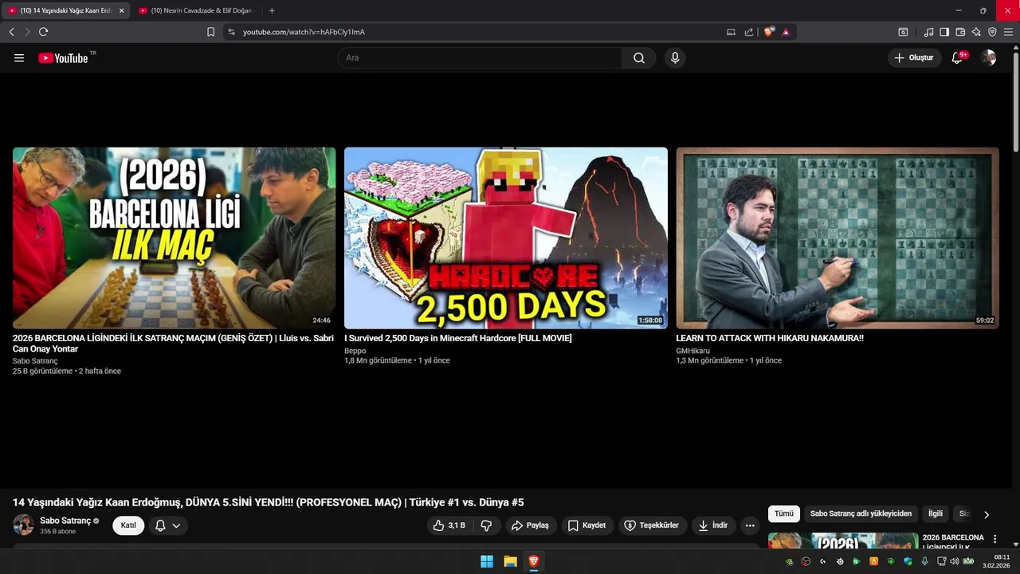This screenshot has height=574, width=1020.
Task: Click install/cast icon in address bar
Action: pos(731,32)
